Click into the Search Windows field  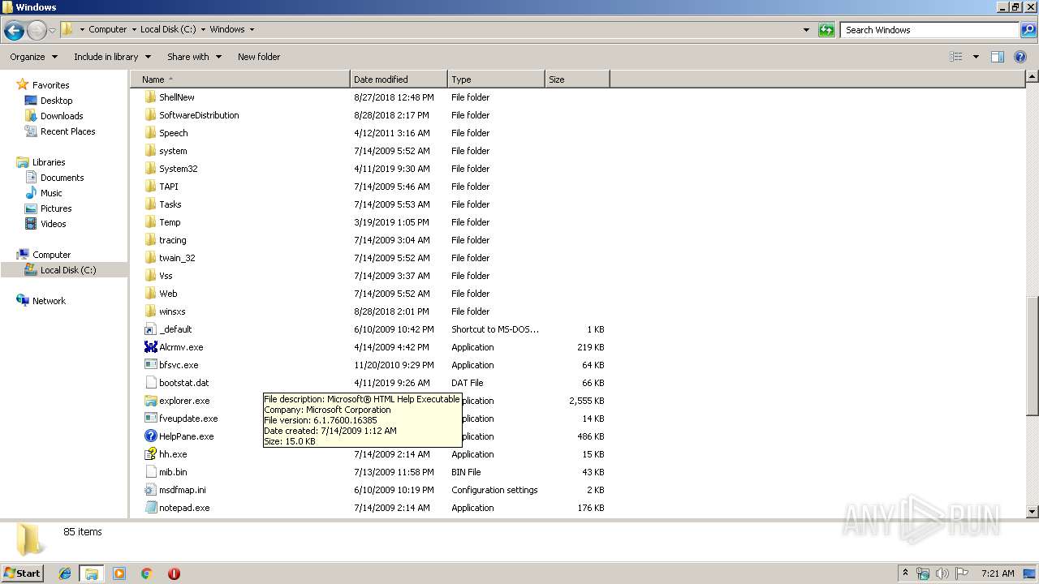(930, 30)
